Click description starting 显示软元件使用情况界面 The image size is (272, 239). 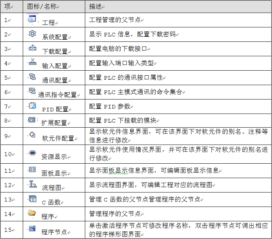(x=178, y=154)
